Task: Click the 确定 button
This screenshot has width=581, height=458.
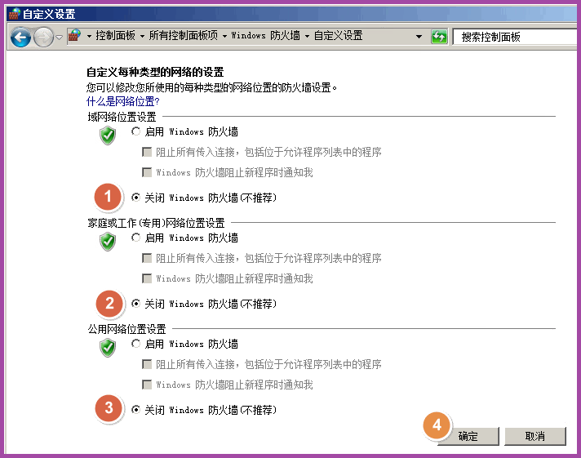Action: click(x=468, y=436)
